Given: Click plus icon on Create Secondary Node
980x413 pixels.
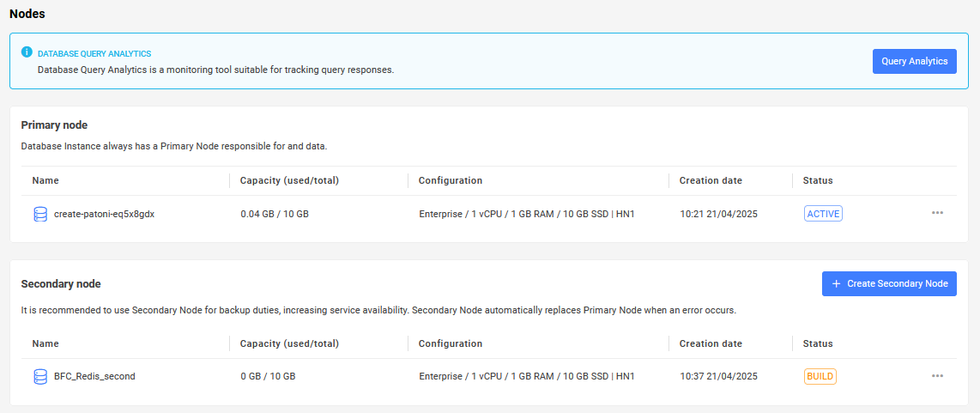Looking at the screenshot, I should coord(836,283).
